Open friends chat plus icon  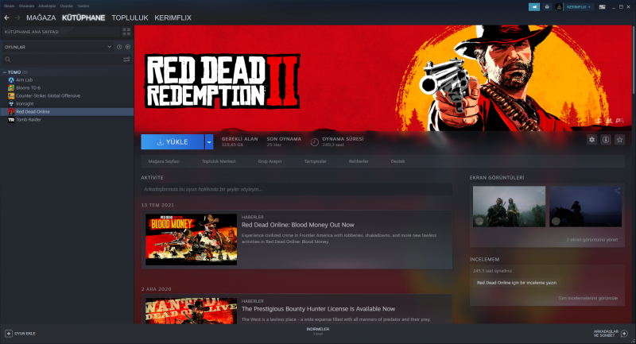pos(624,334)
